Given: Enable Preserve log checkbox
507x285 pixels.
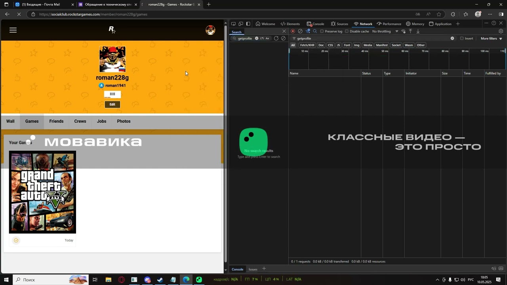Looking at the screenshot, I should pos(322,31).
